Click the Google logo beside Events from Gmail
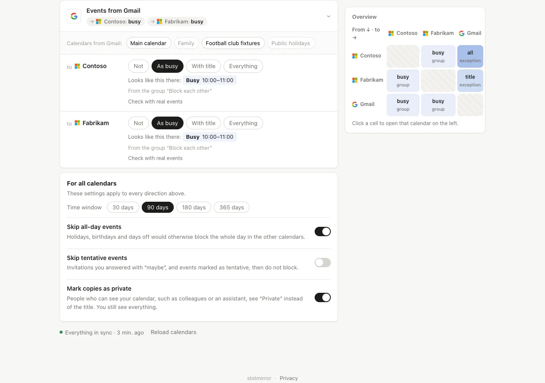The image size is (545, 383). (x=74, y=16)
